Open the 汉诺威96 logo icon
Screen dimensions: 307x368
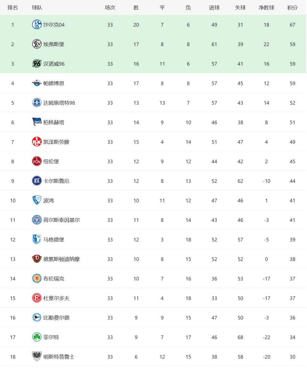[x=37, y=64]
